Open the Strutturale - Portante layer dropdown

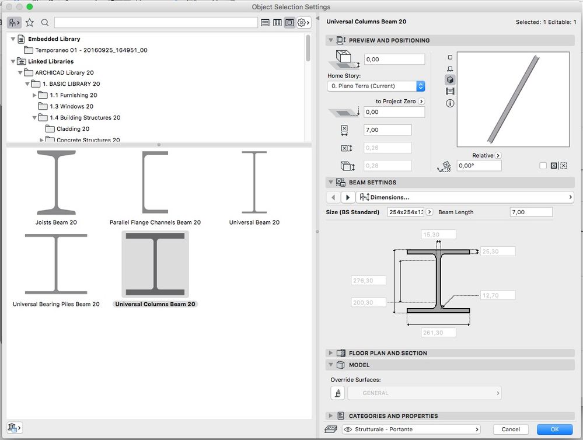point(411,429)
